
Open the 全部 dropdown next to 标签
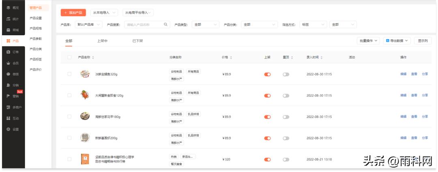point(343,25)
